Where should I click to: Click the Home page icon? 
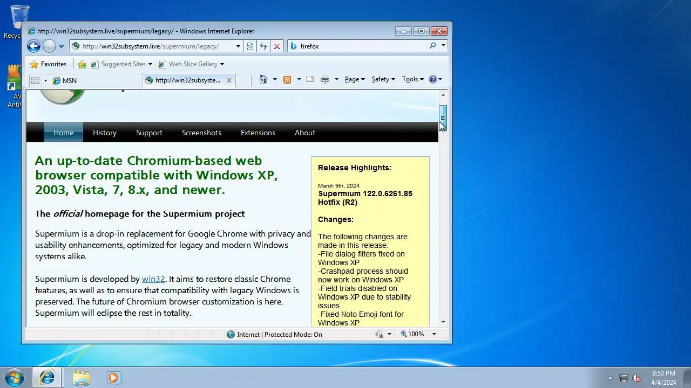coord(263,79)
